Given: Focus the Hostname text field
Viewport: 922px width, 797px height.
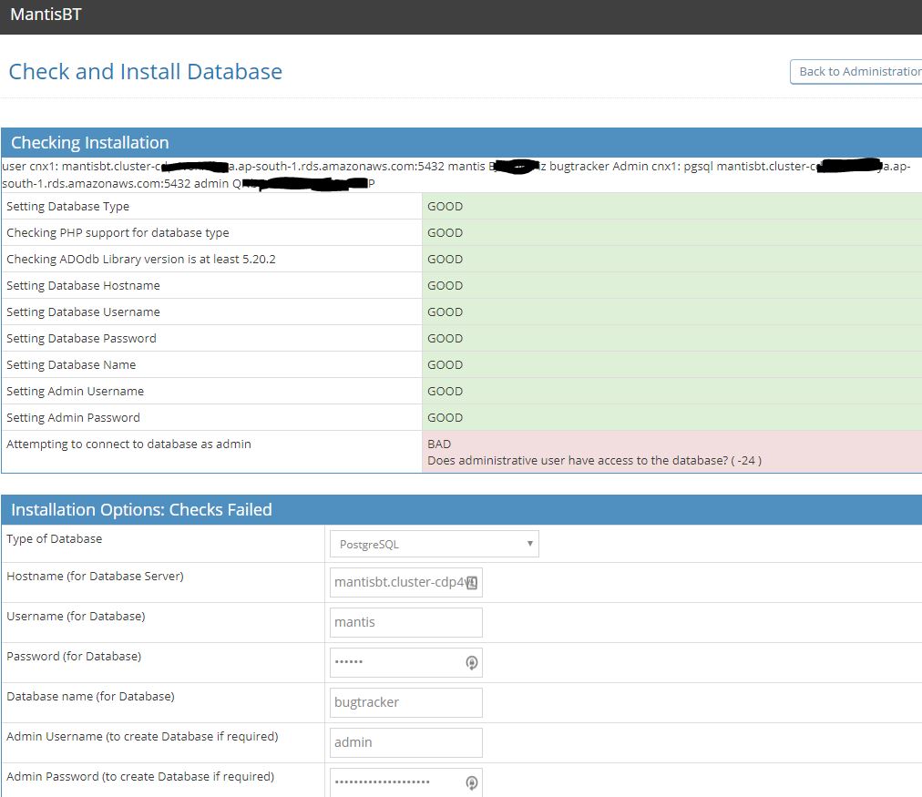Looking at the screenshot, I should (398, 583).
